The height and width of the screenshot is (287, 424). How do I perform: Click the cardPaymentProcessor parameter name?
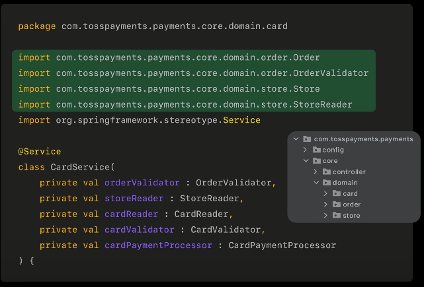tap(158, 245)
